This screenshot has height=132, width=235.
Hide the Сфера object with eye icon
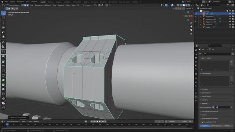click(230, 27)
